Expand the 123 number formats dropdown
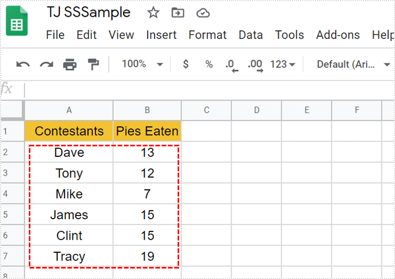 [283, 65]
